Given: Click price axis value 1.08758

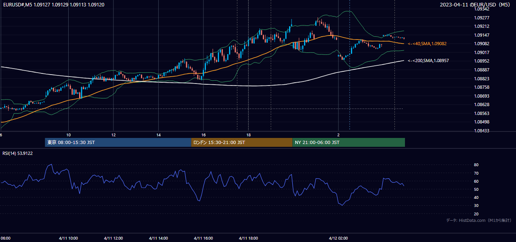Looking at the screenshot, I should click(482, 87).
